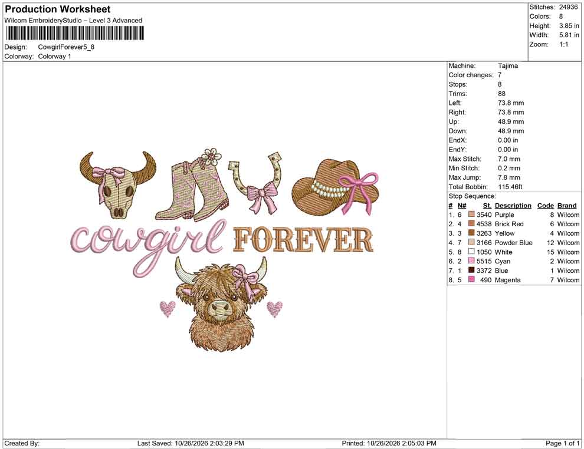
Task: Click the 'Last Saved' timestamp
Action: [x=191, y=443]
